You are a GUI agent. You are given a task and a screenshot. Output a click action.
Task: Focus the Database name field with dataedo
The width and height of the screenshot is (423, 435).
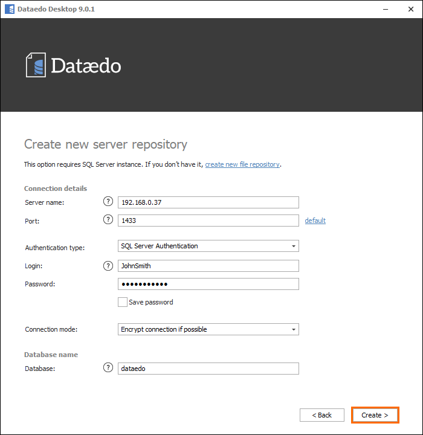click(x=208, y=369)
